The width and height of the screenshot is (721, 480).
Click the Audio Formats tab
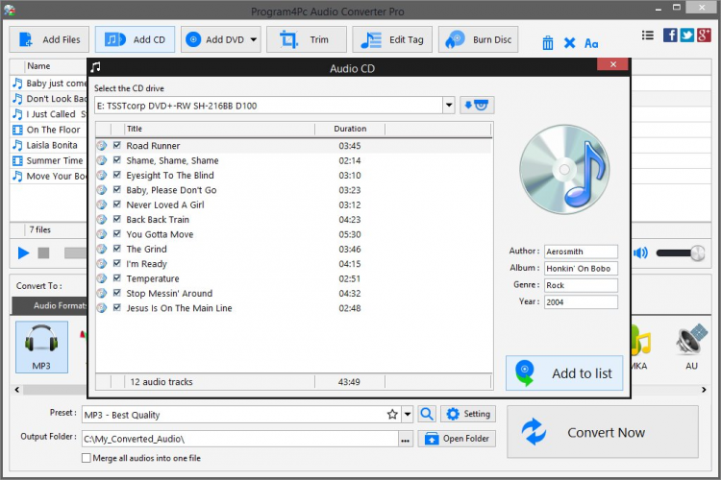[x=49, y=305]
